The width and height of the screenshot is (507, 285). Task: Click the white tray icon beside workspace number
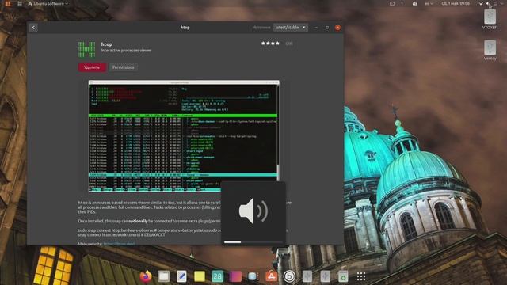(414, 3)
